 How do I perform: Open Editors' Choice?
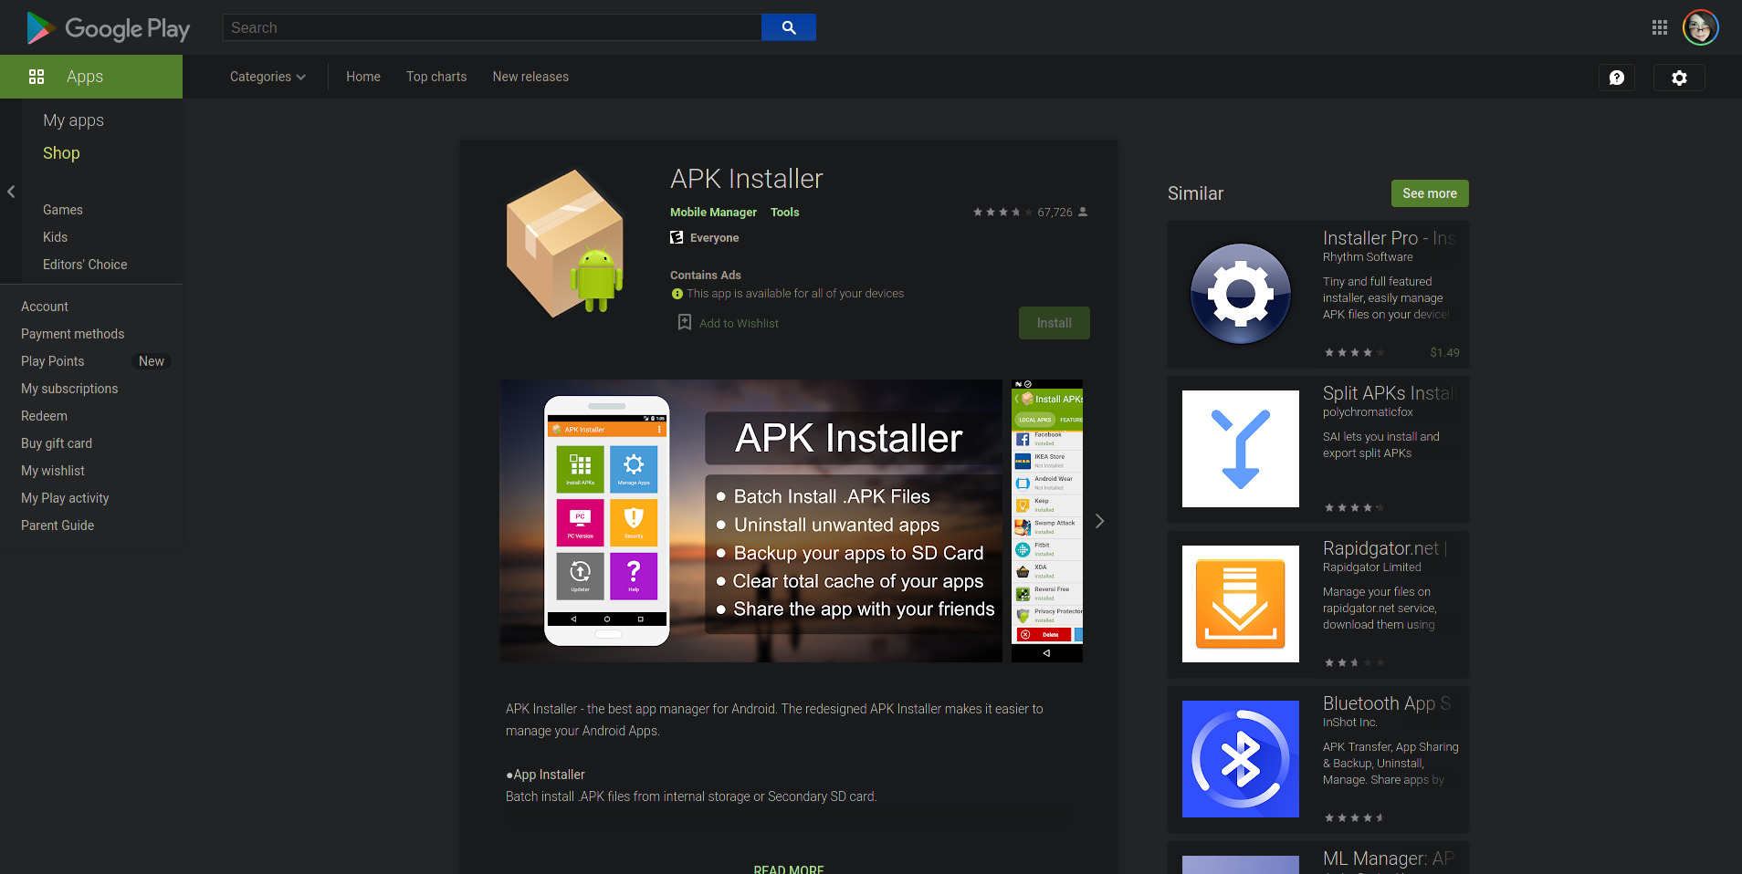pos(85,265)
